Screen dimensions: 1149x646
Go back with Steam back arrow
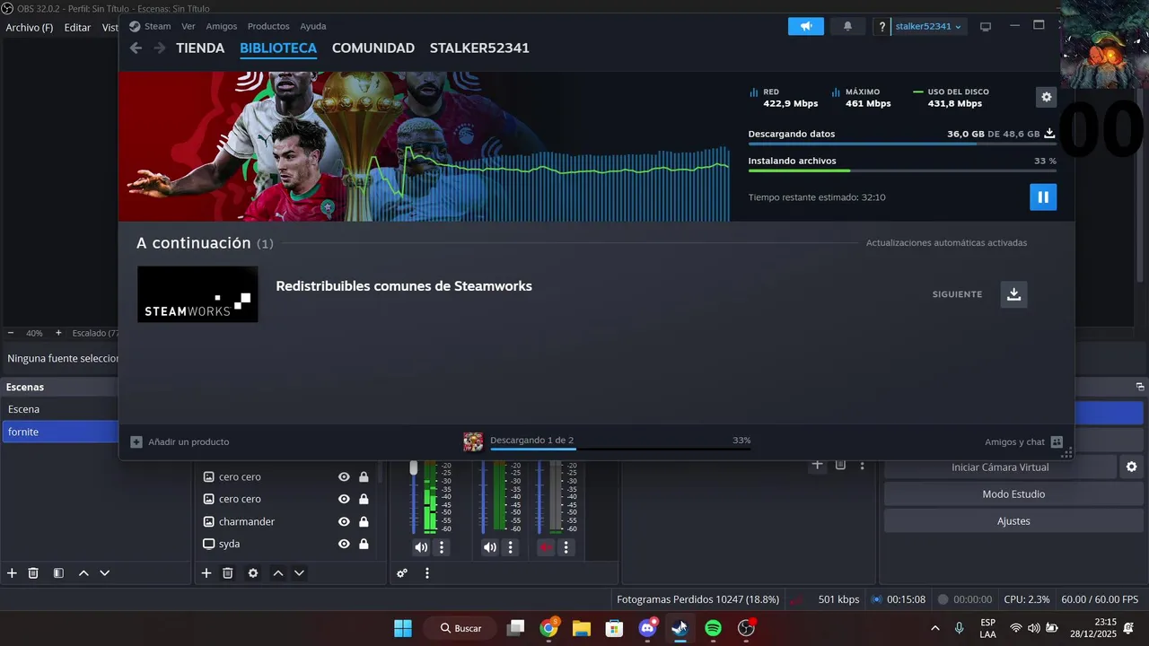pyautogui.click(x=136, y=48)
